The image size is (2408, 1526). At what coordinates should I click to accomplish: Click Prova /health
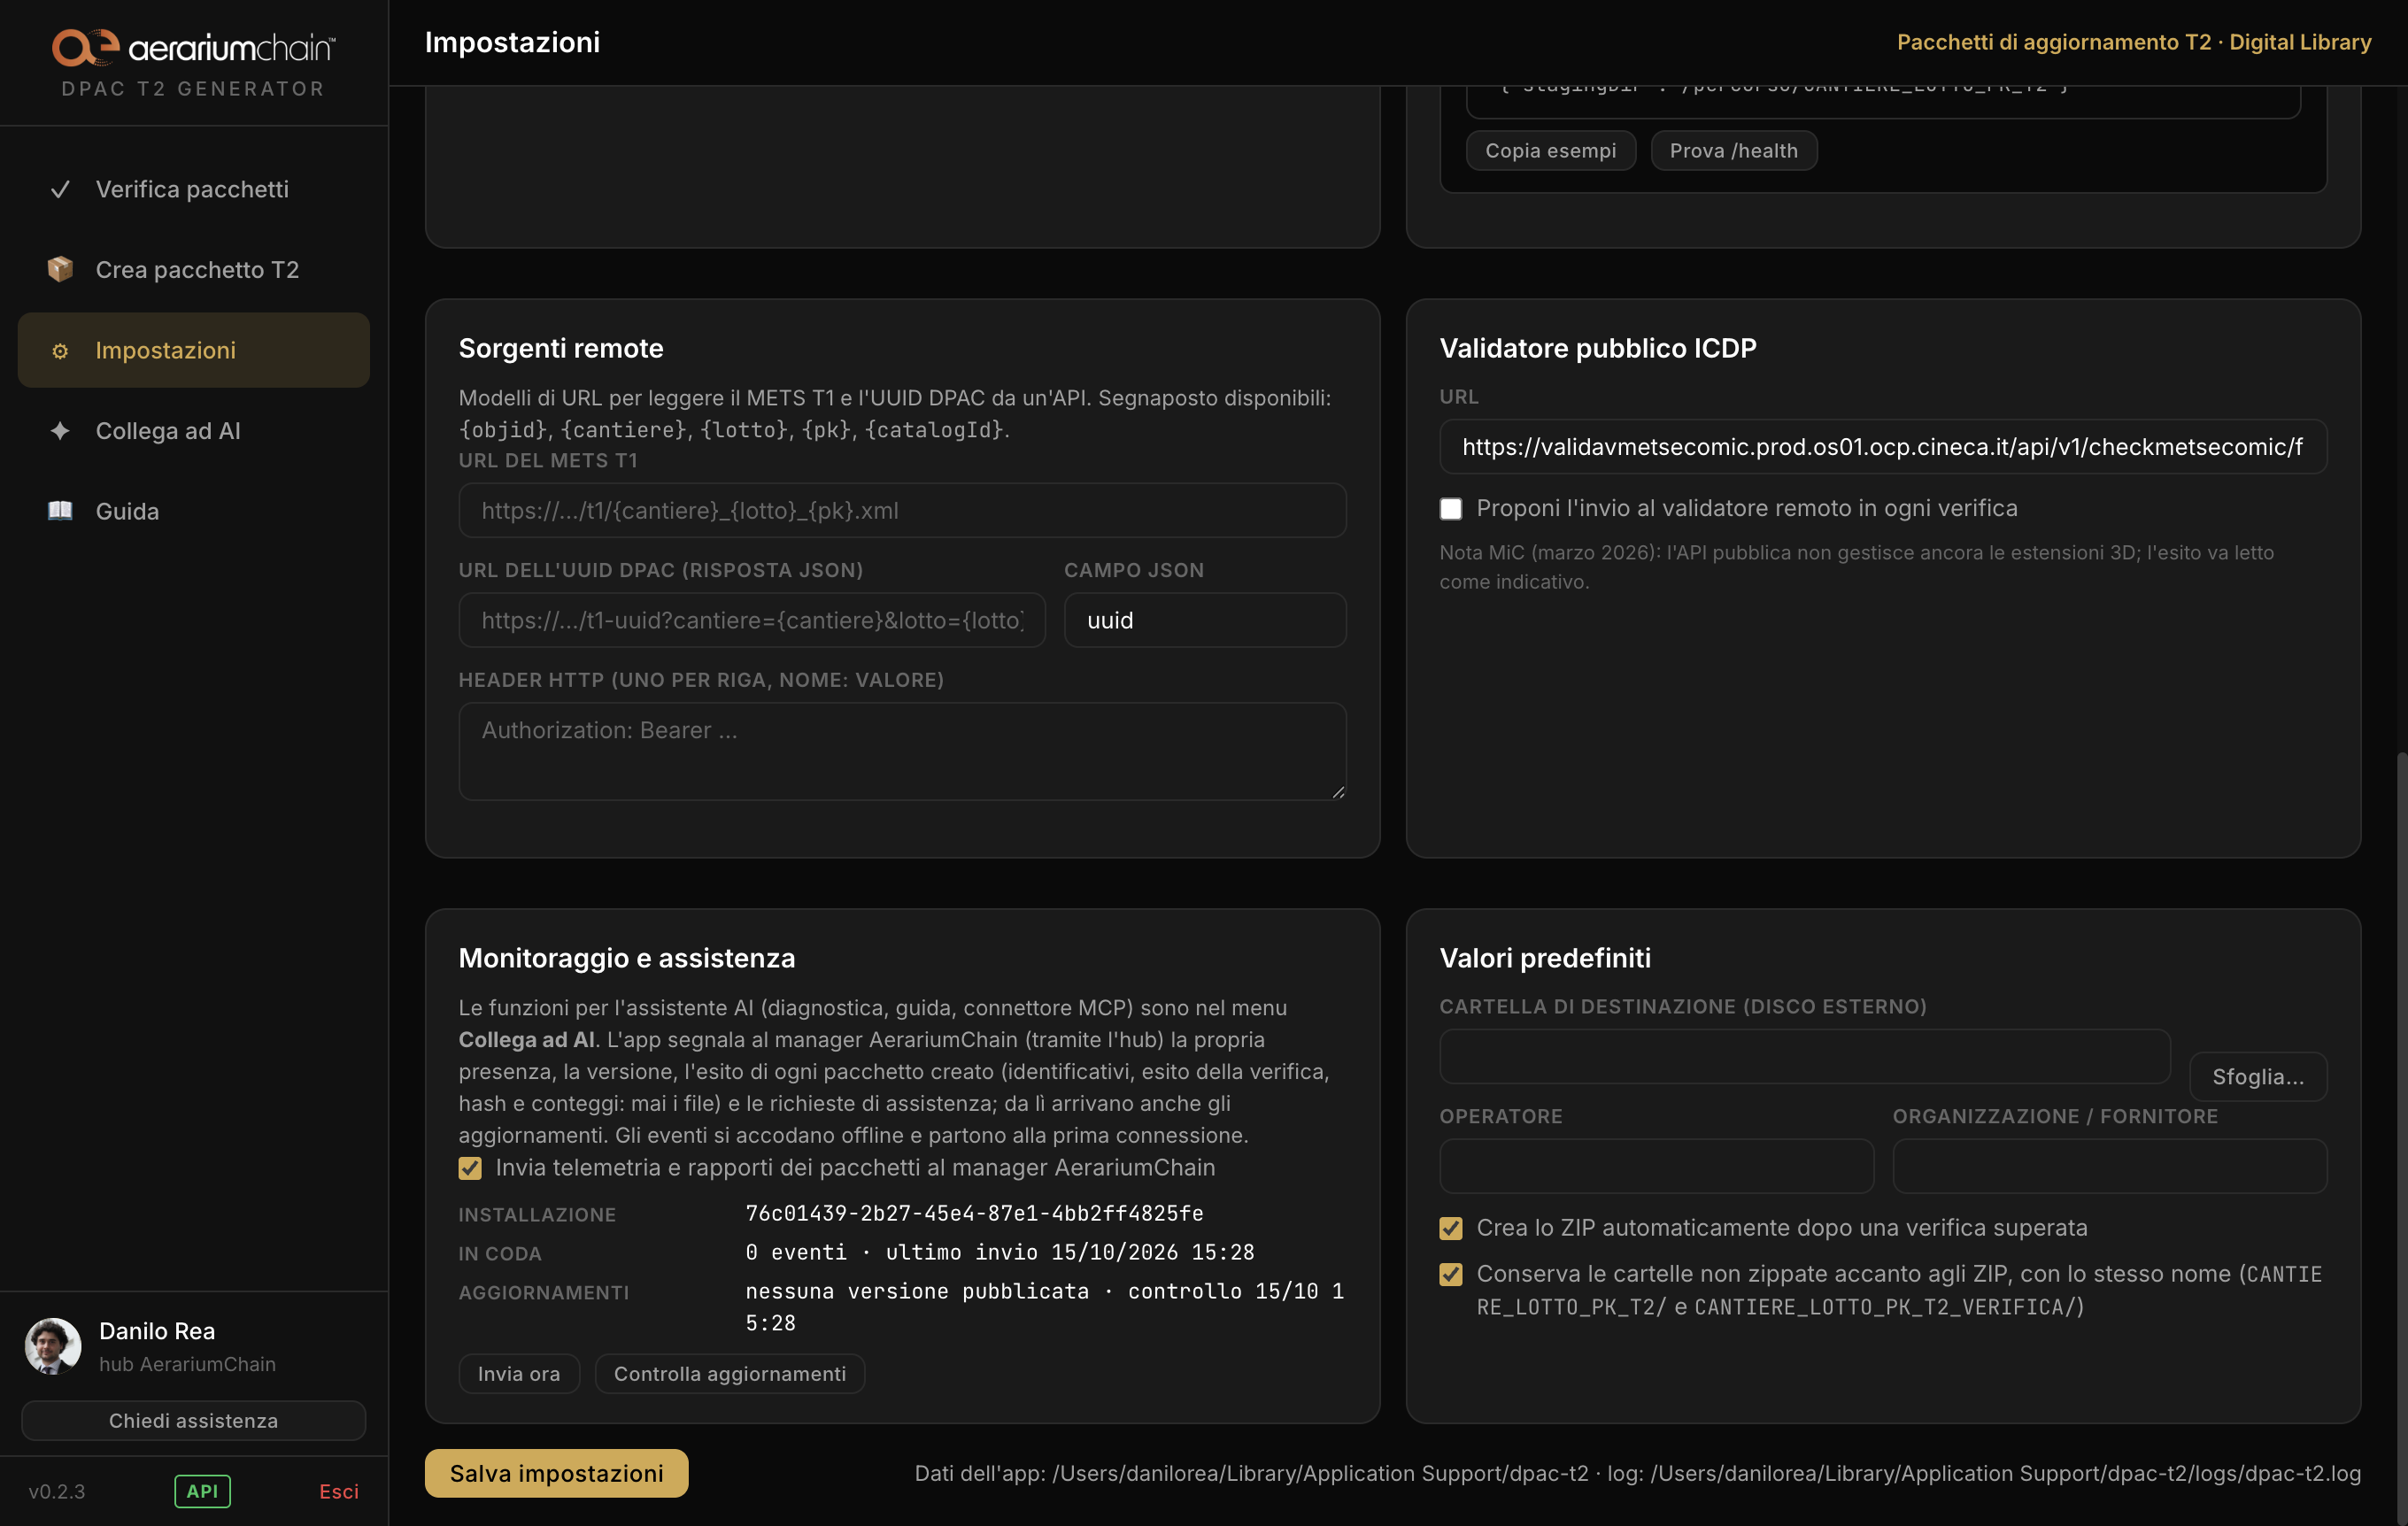point(1733,150)
